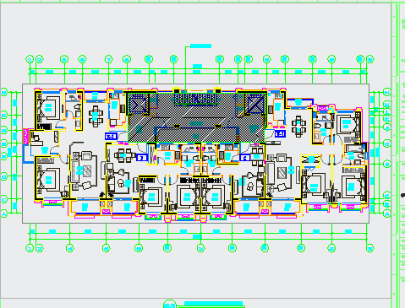
Task: Click the blue tag beside lower-left dining table
Action: tap(142, 158)
